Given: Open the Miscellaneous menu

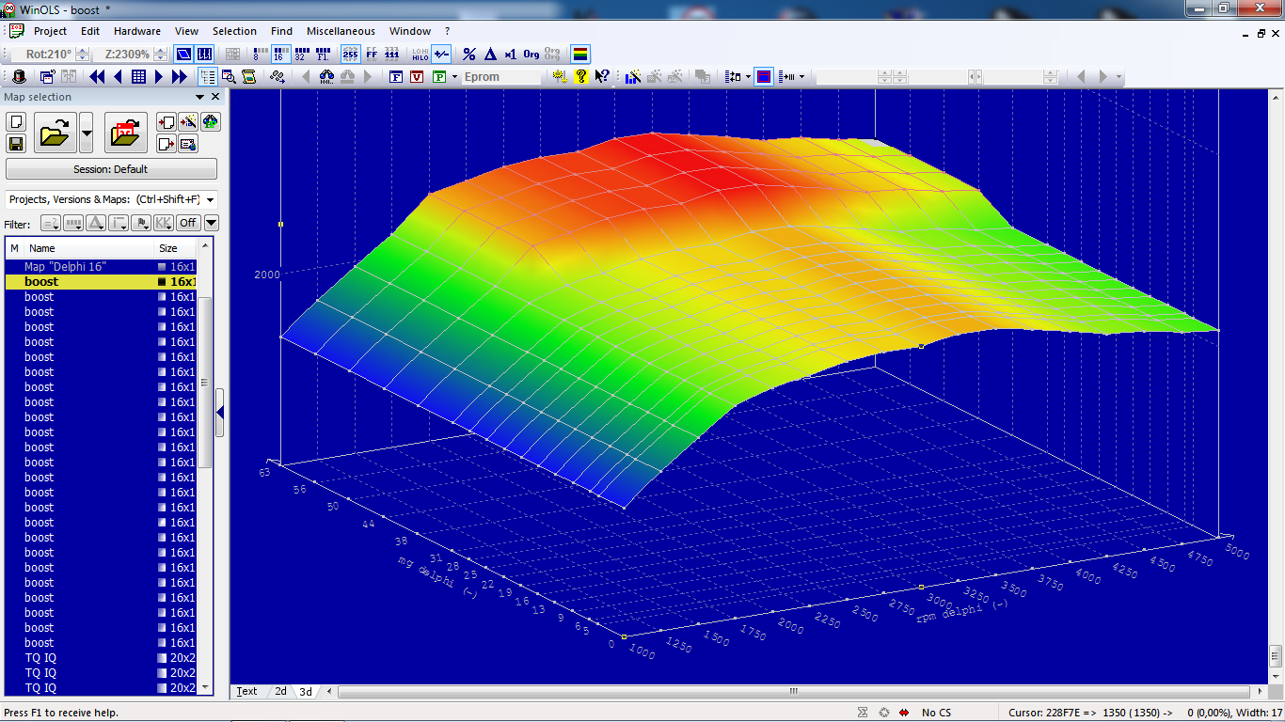Looking at the screenshot, I should click(341, 31).
